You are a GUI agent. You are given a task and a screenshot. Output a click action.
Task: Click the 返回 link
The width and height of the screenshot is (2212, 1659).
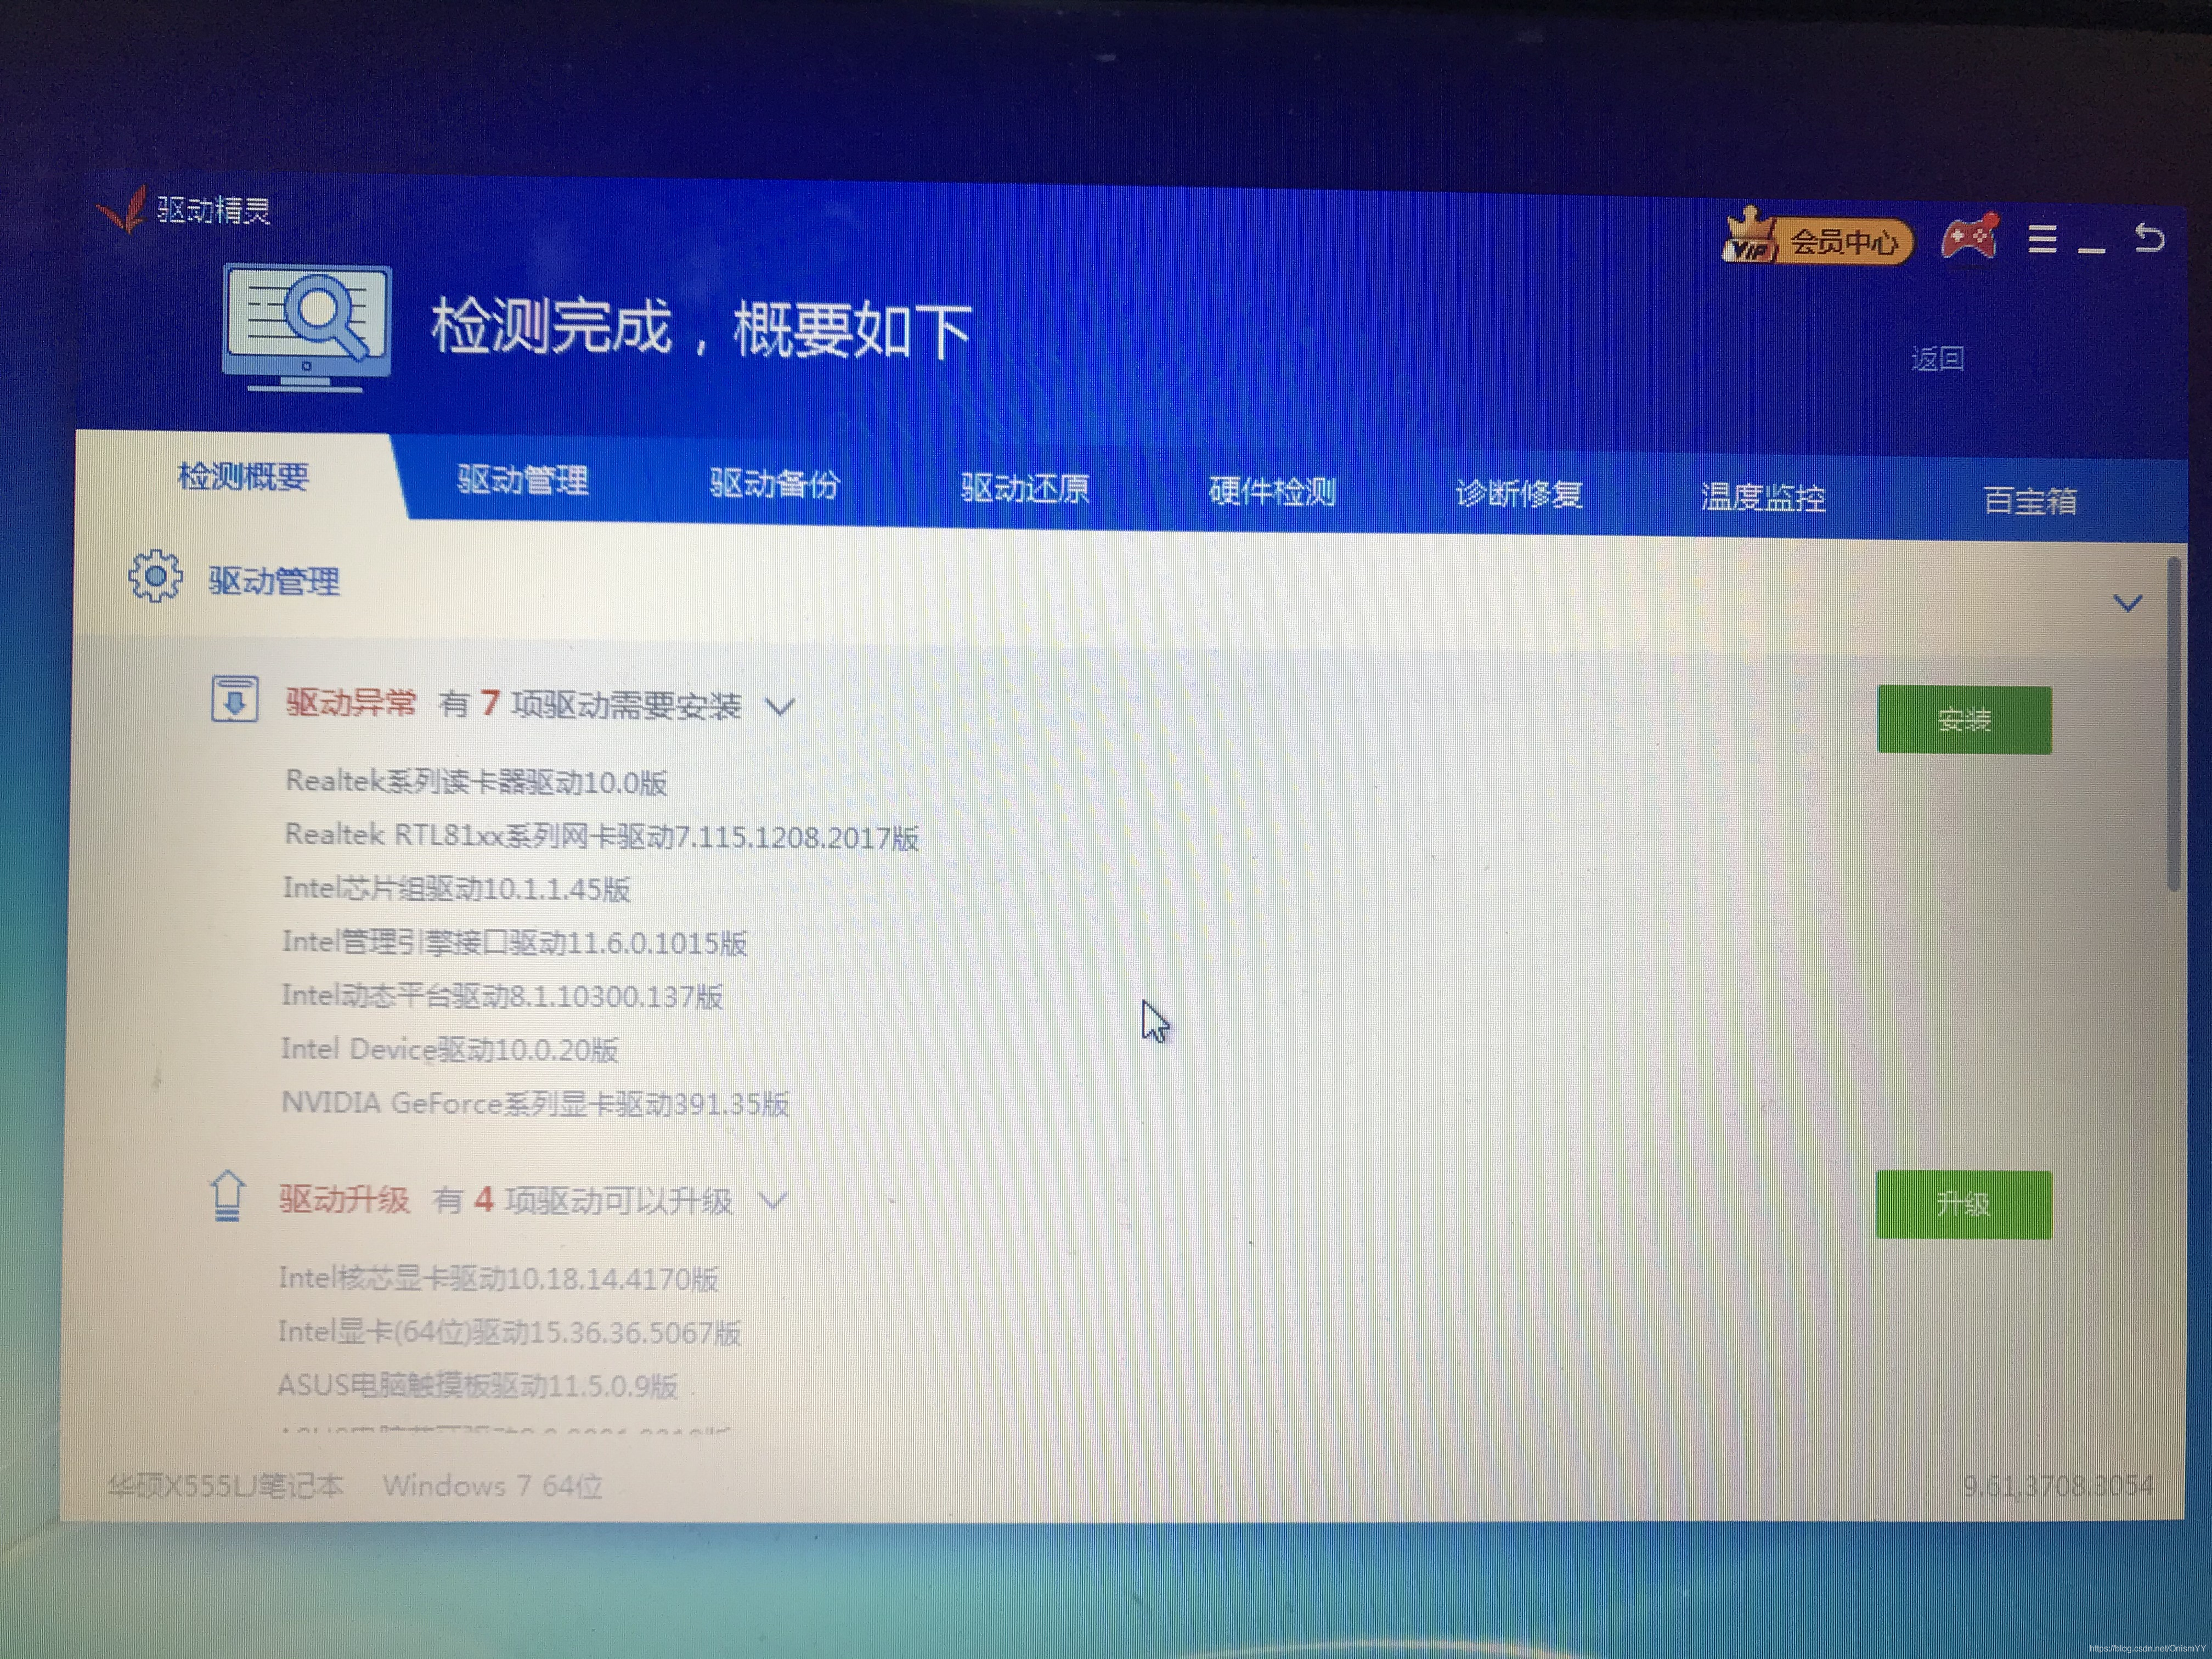tap(1937, 358)
